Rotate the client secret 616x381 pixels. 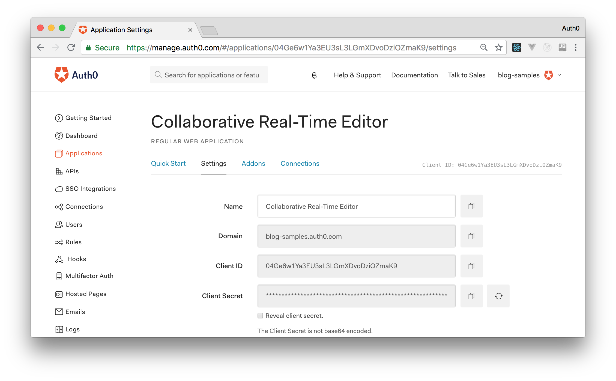pos(498,296)
